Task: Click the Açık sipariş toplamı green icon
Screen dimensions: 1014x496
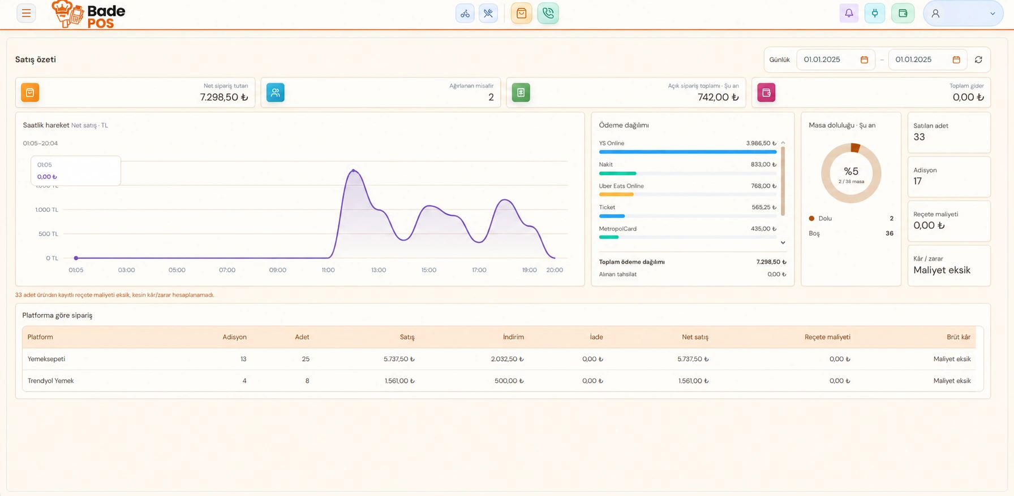Action: (x=521, y=93)
